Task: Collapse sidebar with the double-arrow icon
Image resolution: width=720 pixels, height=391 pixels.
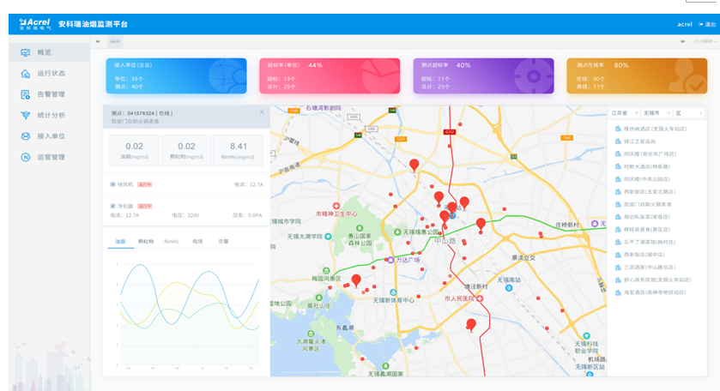Action: point(98,40)
